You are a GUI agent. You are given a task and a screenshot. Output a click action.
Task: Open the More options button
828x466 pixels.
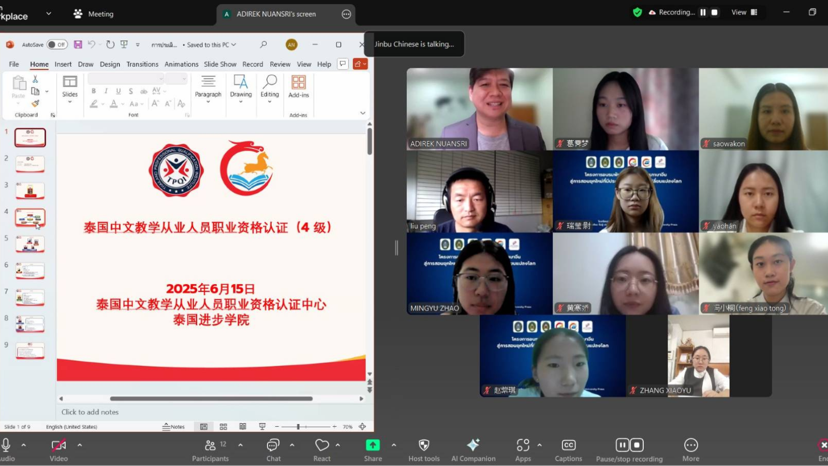tap(691, 445)
